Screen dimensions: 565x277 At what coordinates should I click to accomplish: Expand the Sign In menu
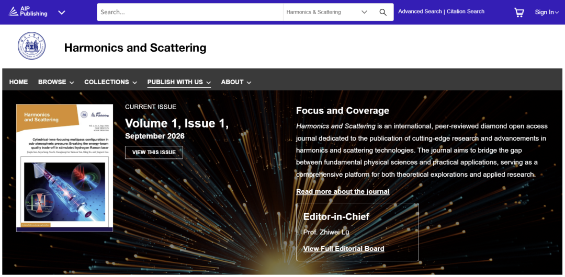pyautogui.click(x=547, y=12)
